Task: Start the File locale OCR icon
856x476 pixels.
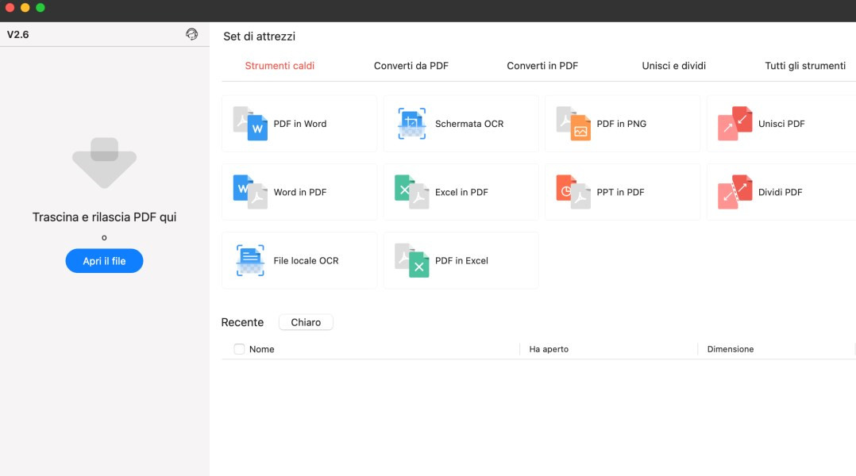Action: coord(250,260)
